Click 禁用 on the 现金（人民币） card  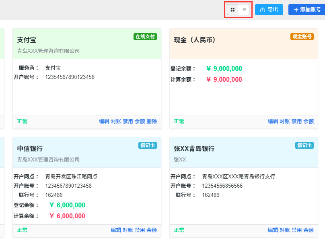[x=296, y=121]
